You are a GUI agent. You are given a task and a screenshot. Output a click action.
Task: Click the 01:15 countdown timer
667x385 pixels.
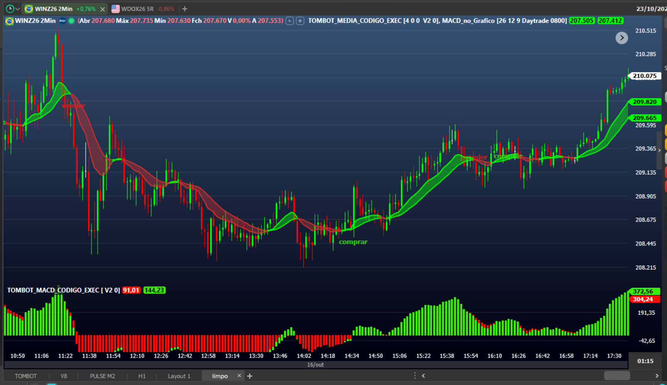(x=645, y=361)
